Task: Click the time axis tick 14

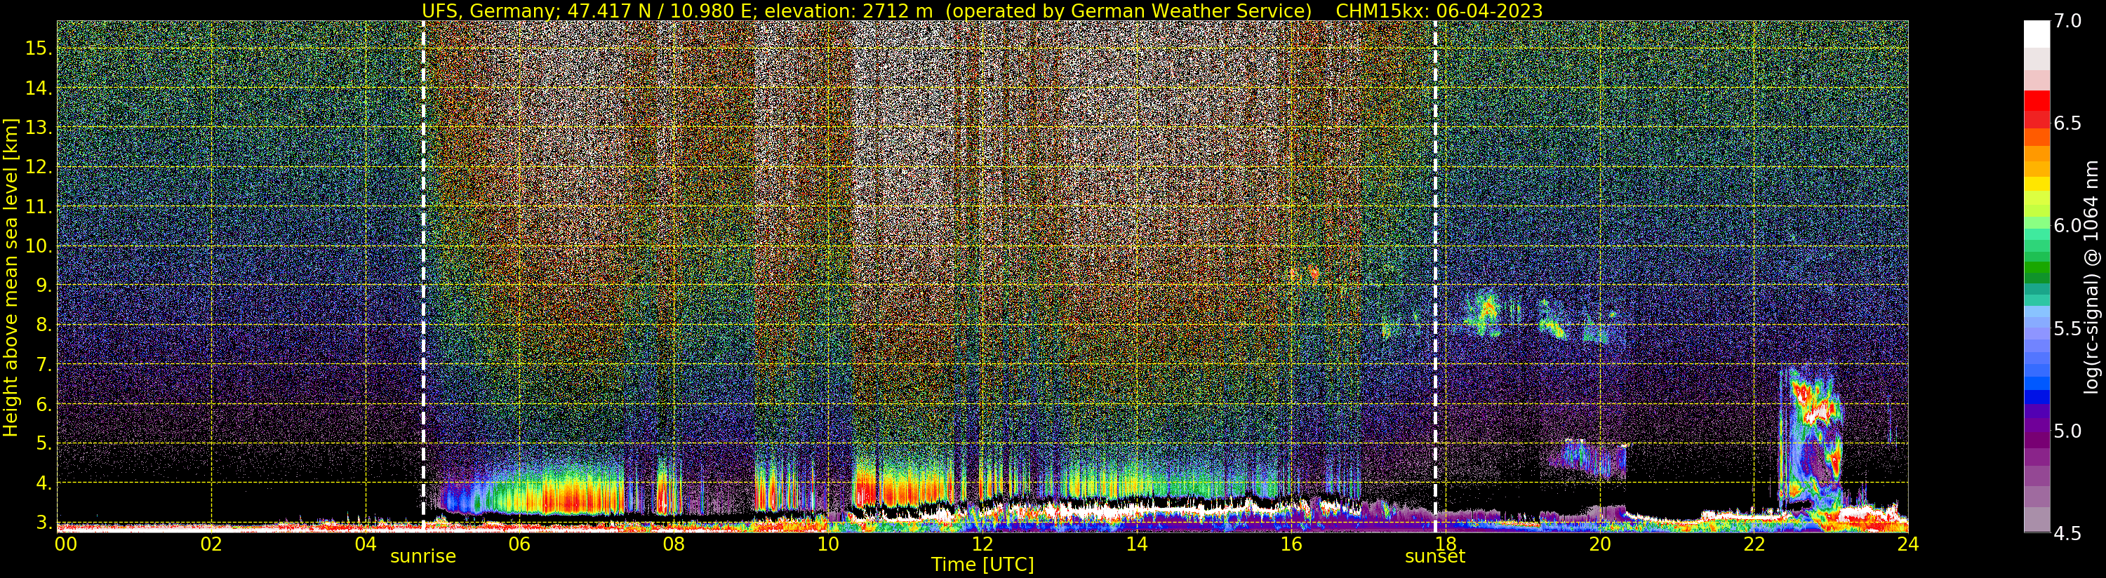Action: tap(1136, 544)
